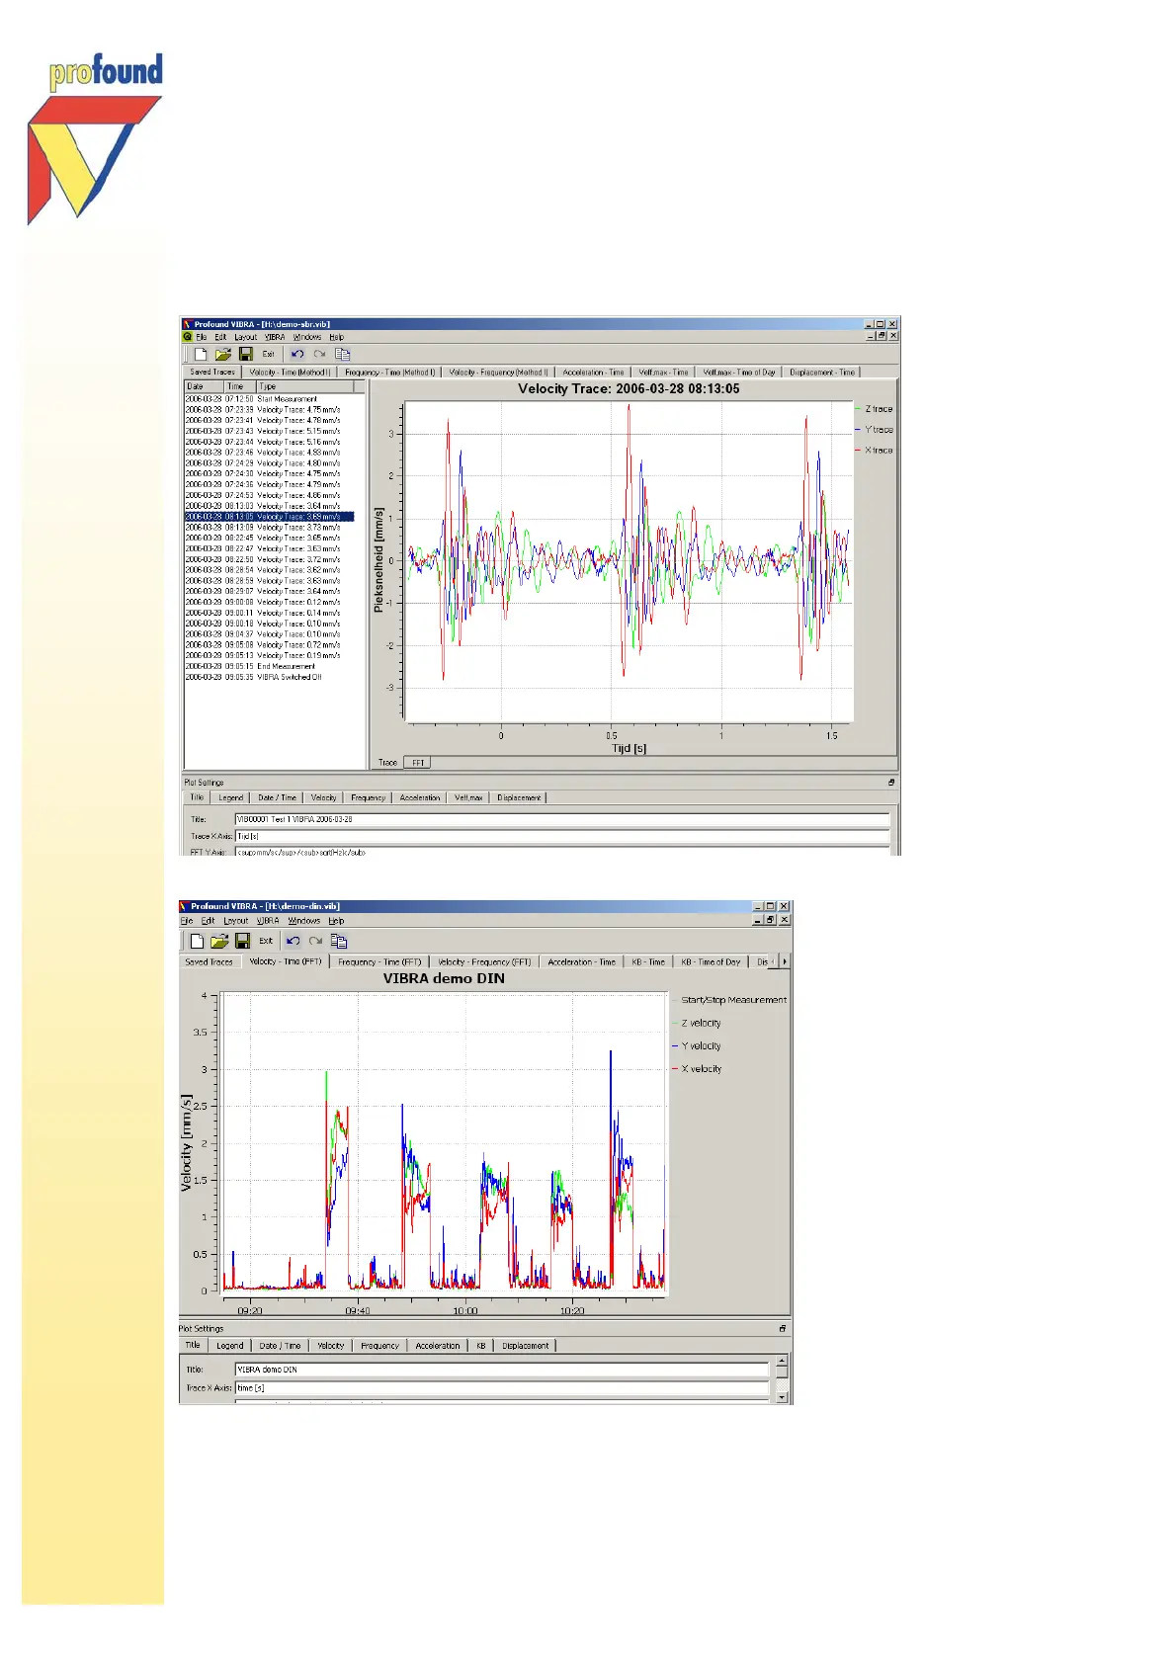The image size is (1176, 1664).
Task: Undock Plot Settings panel in demo-din window
Action: point(783,1329)
